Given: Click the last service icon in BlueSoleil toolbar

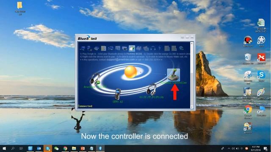Looking at the screenshot, I should (x=181, y=49).
